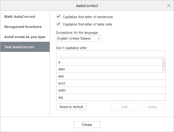Open the exceptions language dropdown

tap(78, 38)
